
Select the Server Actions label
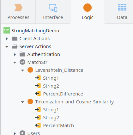tap(35, 46)
